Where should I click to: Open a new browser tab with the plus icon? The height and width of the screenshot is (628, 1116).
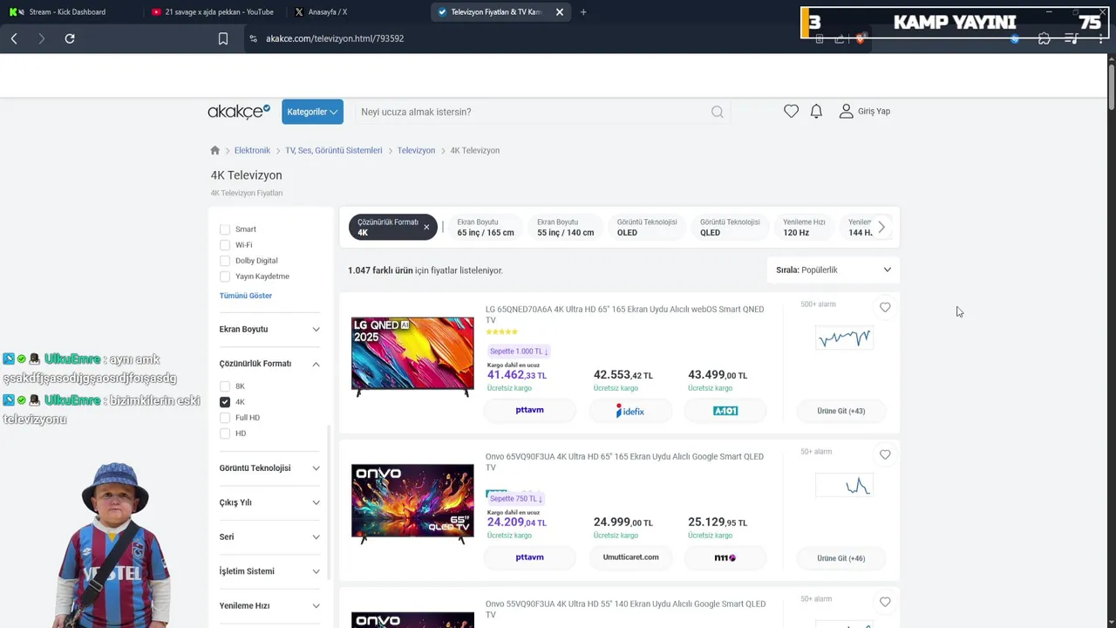(x=583, y=12)
